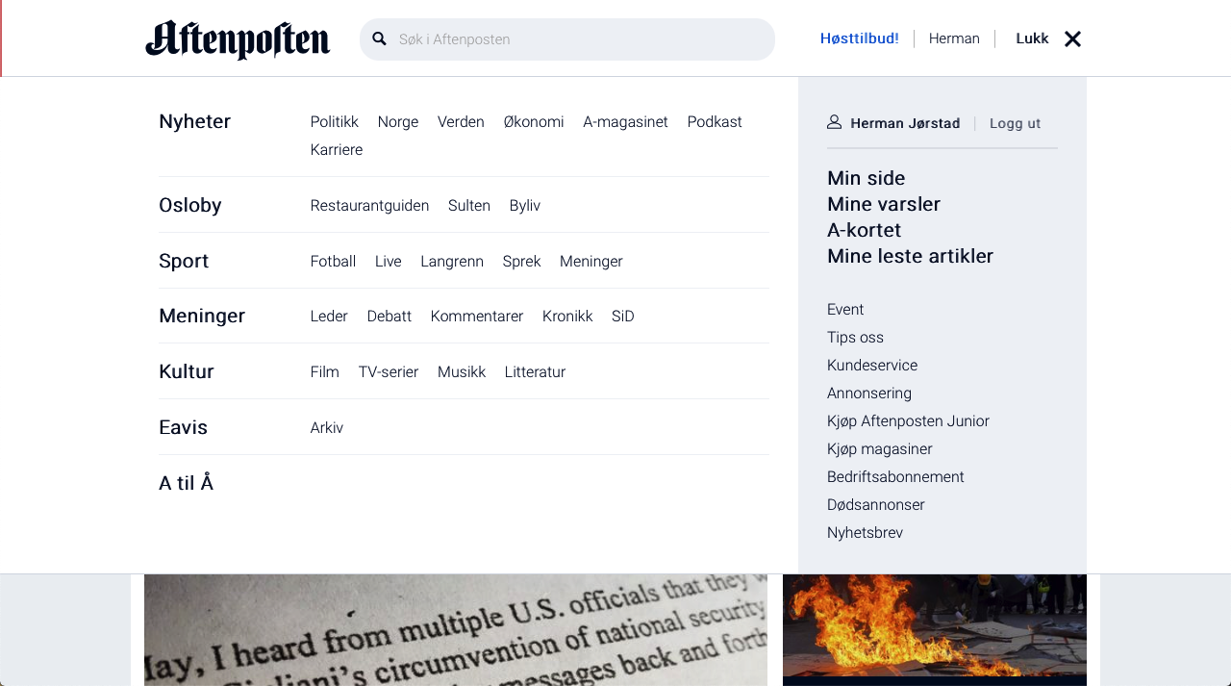Open Arkiv under Eavis

point(327,428)
